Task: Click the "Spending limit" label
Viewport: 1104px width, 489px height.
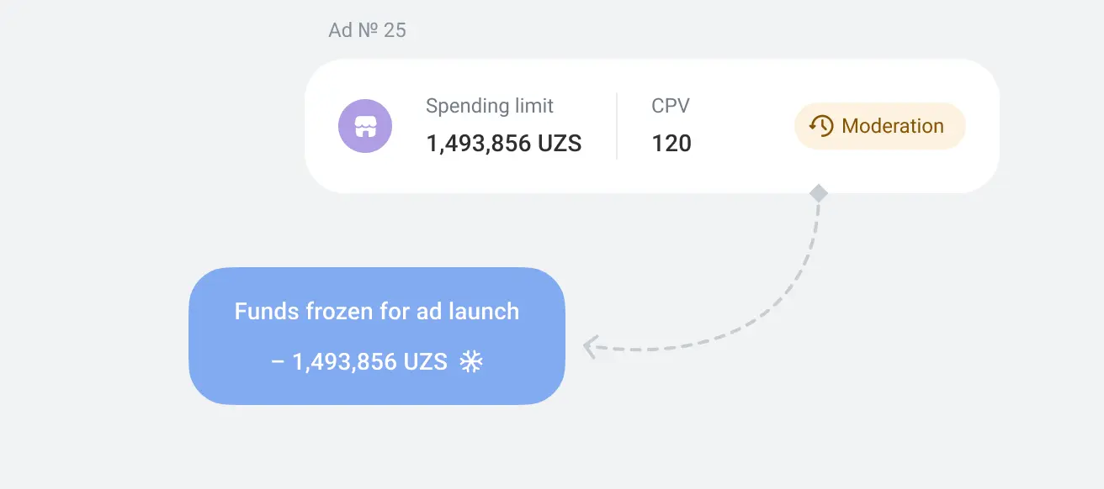Action: click(490, 107)
